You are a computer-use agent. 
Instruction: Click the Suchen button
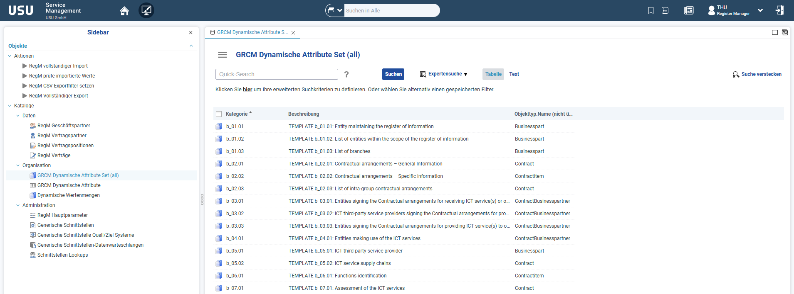[393, 74]
